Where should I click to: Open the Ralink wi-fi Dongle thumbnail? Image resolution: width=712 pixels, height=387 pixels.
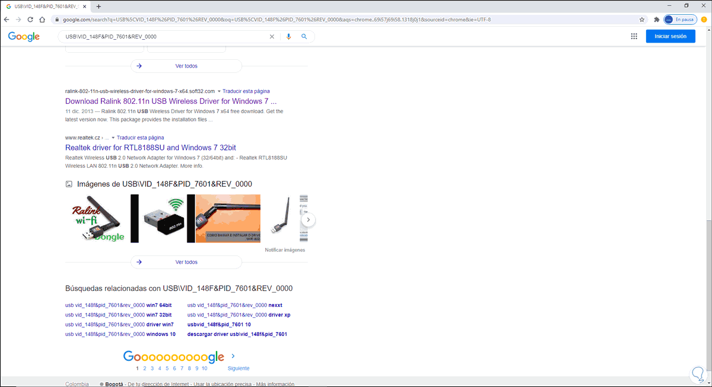point(98,219)
